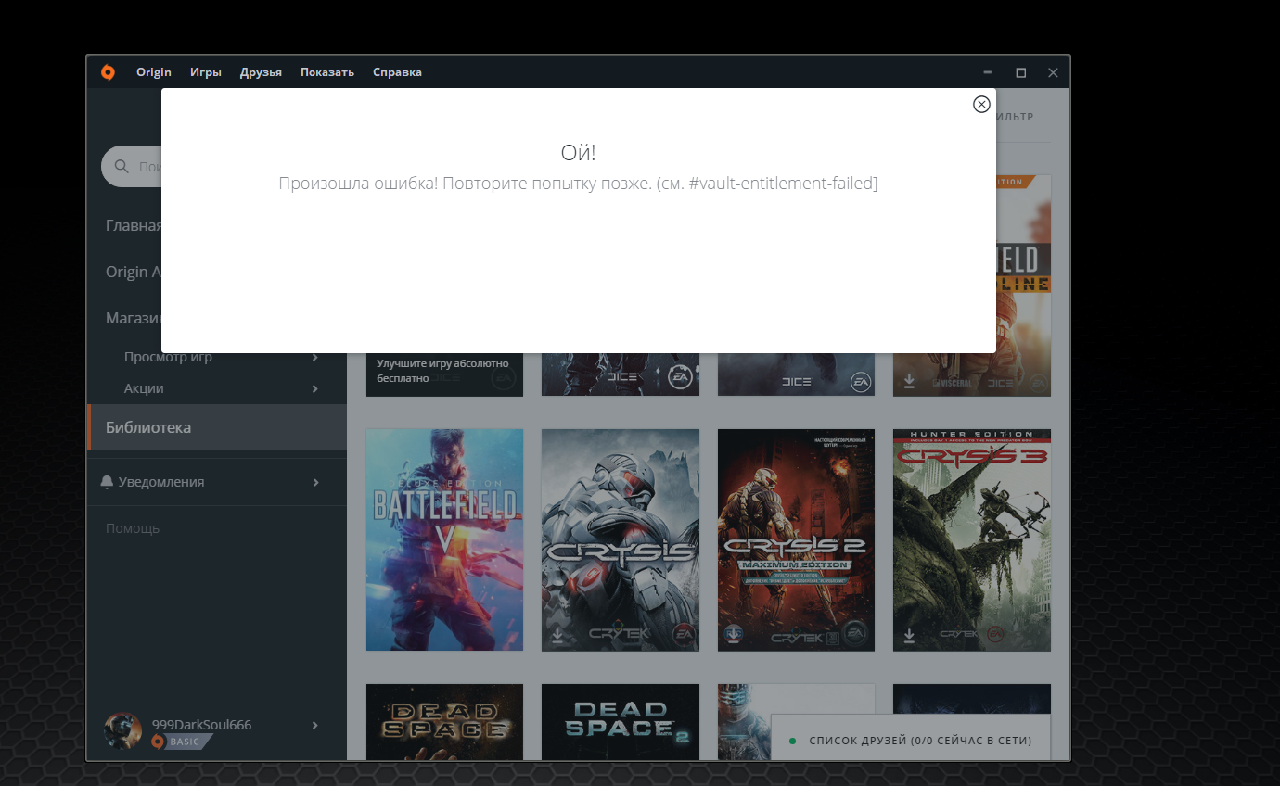Minimize the Origin window
1280x786 pixels.
click(x=988, y=72)
